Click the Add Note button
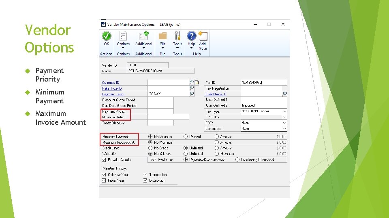Image resolution: width=389 pixels, height=218 pixels. click(203, 41)
